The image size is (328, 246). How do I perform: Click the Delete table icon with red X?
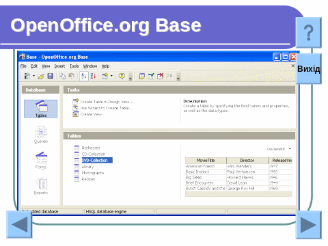(161, 76)
